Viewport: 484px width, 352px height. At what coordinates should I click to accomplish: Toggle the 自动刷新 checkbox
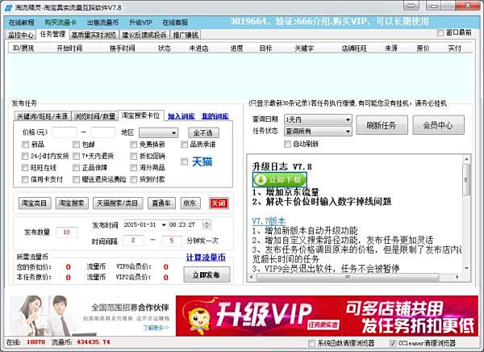(287, 144)
